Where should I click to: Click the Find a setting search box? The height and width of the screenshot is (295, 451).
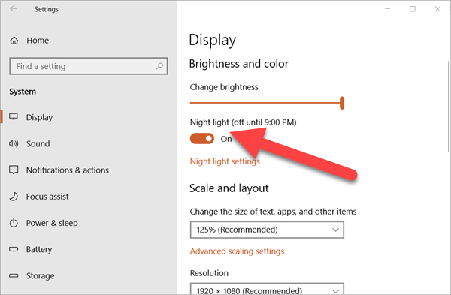89,66
